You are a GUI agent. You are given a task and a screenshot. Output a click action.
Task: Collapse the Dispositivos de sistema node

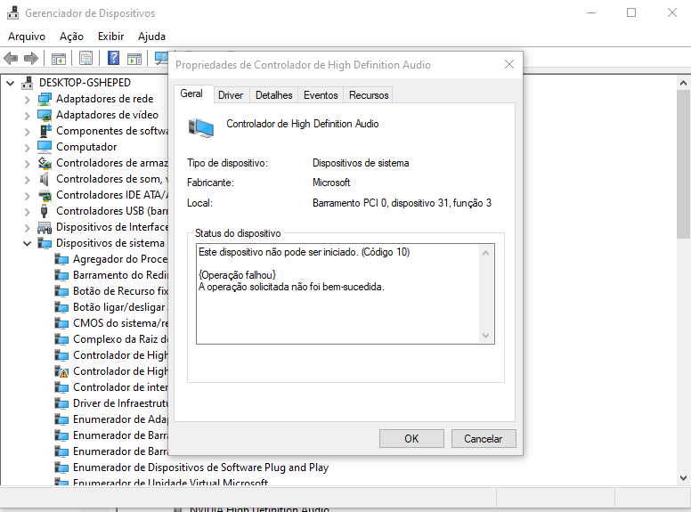click(28, 243)
